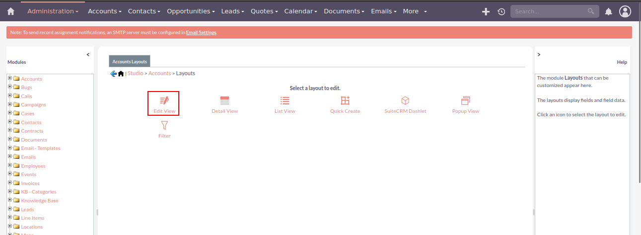Click the Studio breadcrumb link
Screen dimensions: 641x235
(x=135, y=73)
